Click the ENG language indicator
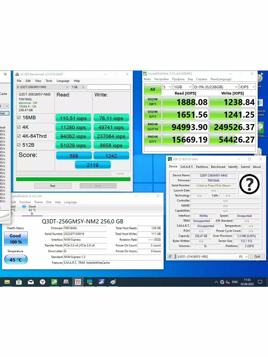The image size is (268, 357). pos(235,282)
